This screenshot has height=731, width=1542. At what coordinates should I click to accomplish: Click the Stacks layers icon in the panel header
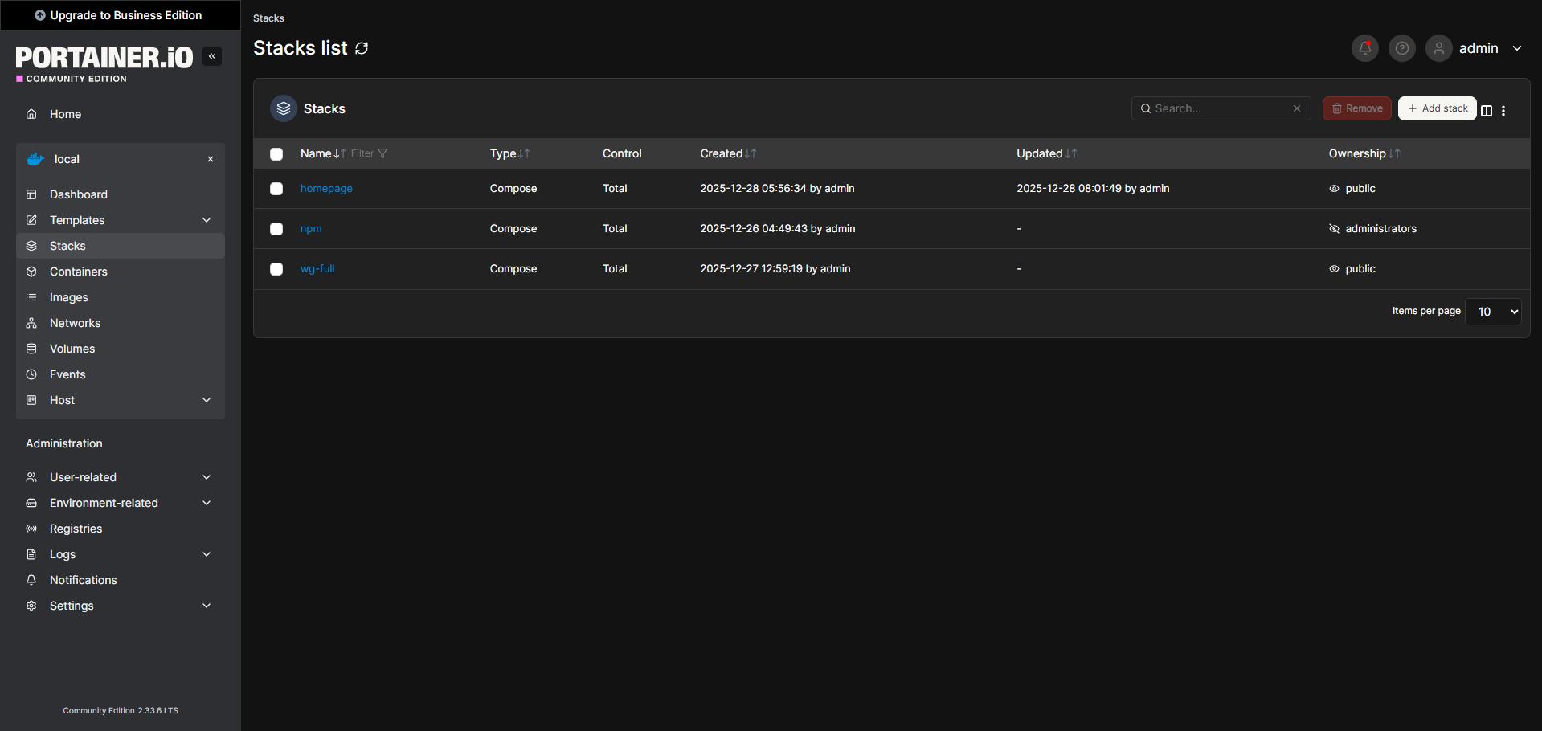(284, 108)
